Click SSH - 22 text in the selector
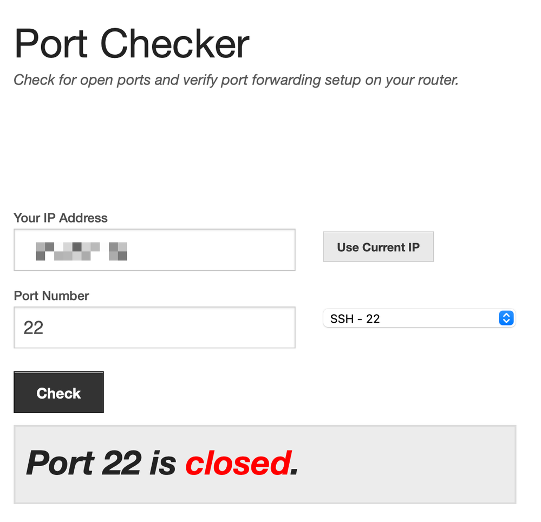Viewport: 541px width, 522px height. (x=354, y=318)
